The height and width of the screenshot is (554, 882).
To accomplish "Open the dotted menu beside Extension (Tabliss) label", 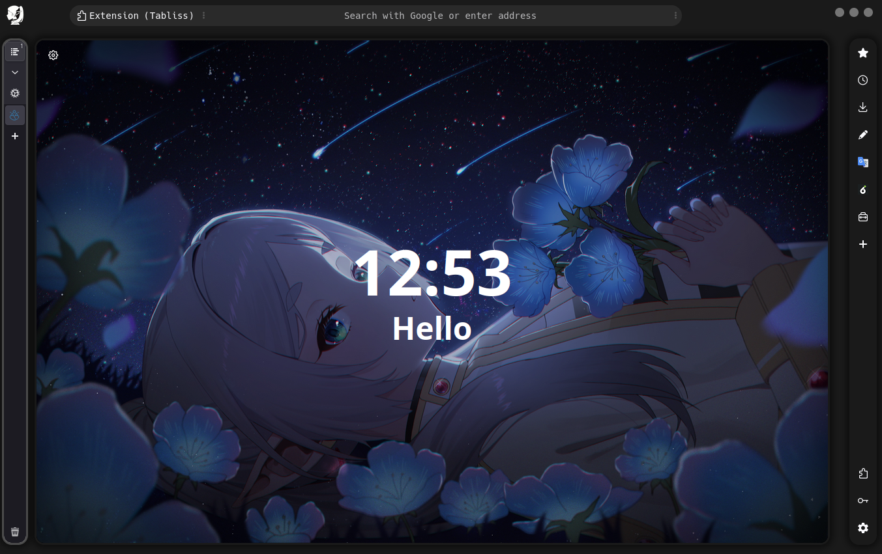I will coord(204,16).
